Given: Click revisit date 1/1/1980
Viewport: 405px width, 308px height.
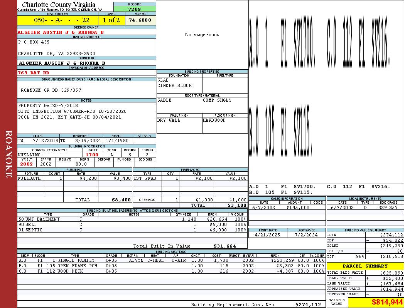Looking at the screenshot, I should click(117, 141).
